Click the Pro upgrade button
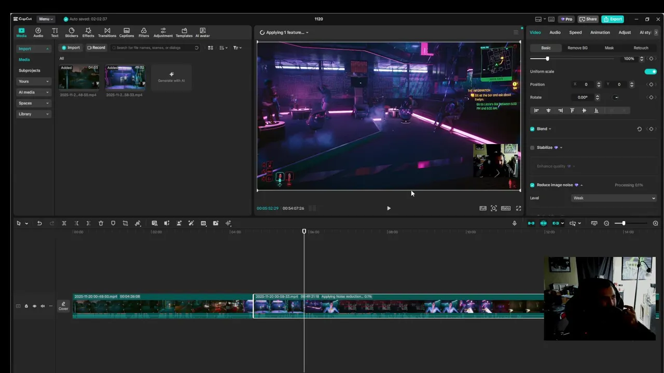 coord(566,19)
